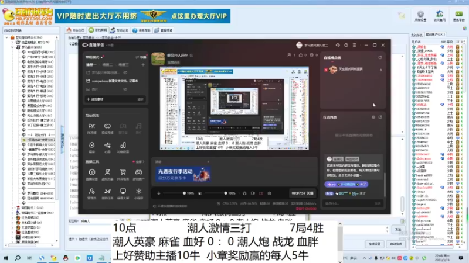Image resolution: width=469 pixels, height=263 pixels.
Task: Click the microphone icon in audio bar
Action: tap(158, 193)
